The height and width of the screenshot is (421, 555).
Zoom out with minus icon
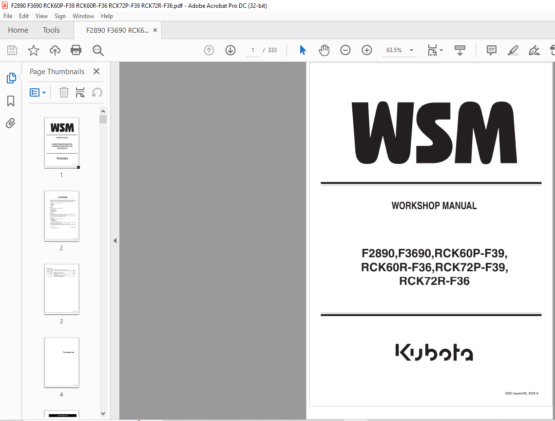pos(345,50)
